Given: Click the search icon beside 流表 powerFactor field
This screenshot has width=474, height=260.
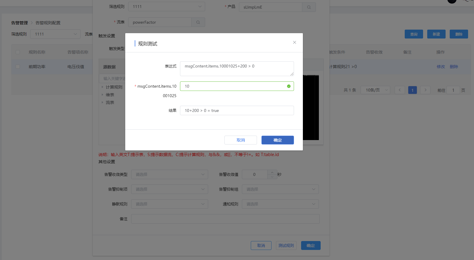Looking at the screenshot, I should click(x=198, y=22).
